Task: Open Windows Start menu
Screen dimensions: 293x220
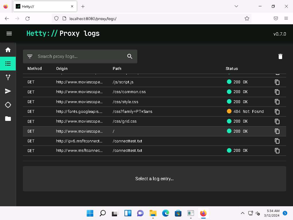Action: coord(90,213)
